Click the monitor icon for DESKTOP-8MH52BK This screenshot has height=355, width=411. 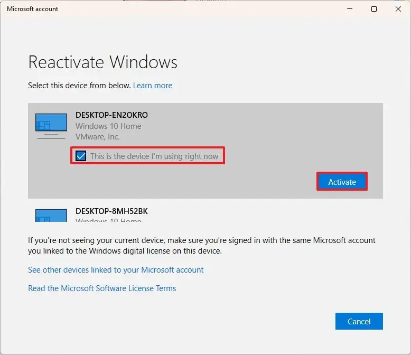click(x=51, y=215)
